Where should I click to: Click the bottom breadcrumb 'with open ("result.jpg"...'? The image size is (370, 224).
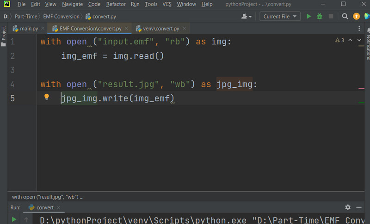[x=48, y=197]
